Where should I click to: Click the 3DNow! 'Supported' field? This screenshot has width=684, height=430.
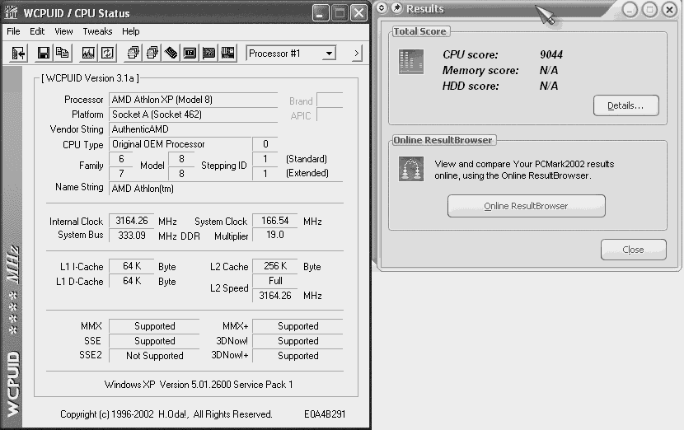point(298,341)
